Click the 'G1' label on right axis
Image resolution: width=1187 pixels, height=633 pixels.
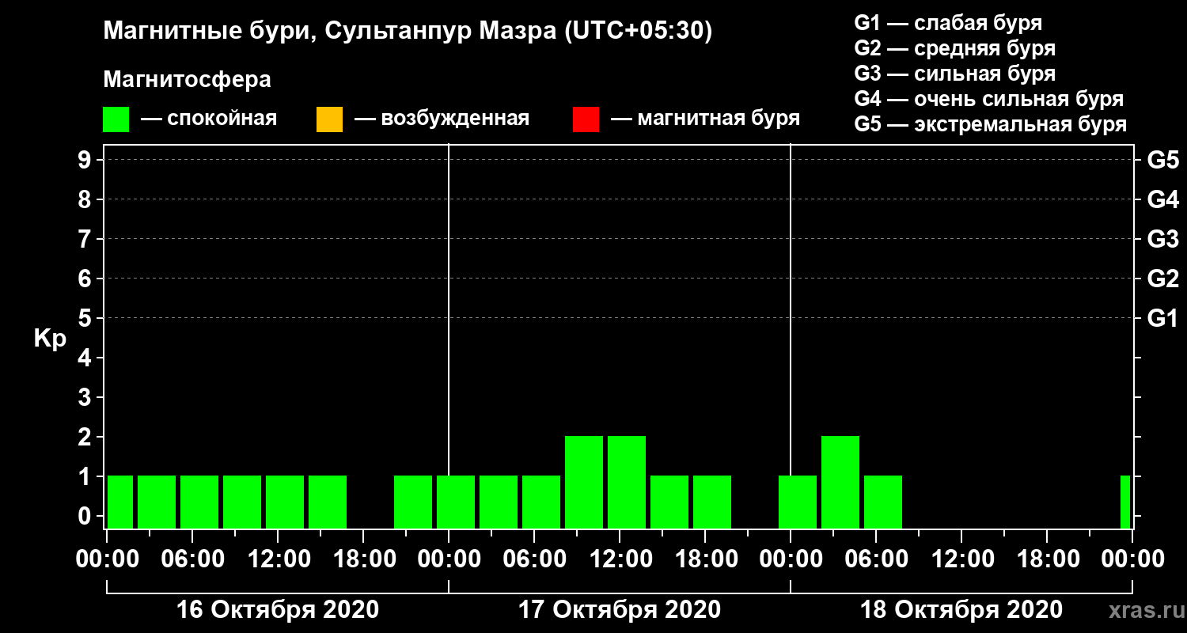(x=1162, y=318)
